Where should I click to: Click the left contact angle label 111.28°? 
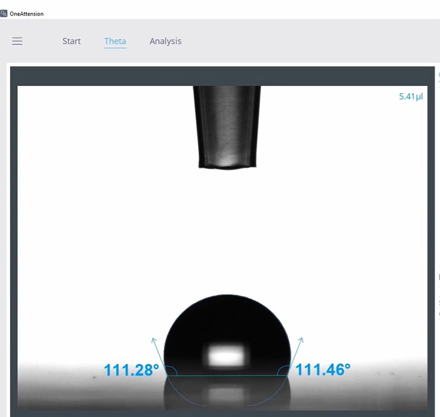131,370
